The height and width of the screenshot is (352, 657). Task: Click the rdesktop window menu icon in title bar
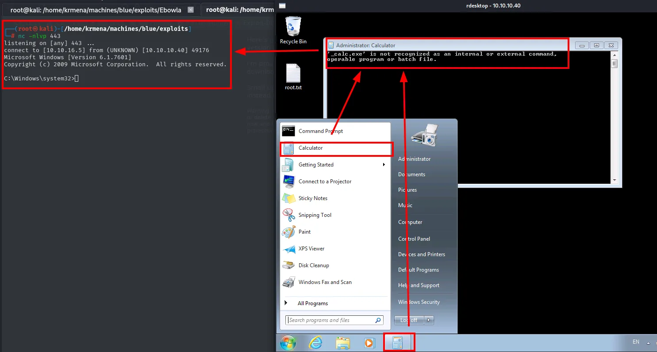[282, 6]
